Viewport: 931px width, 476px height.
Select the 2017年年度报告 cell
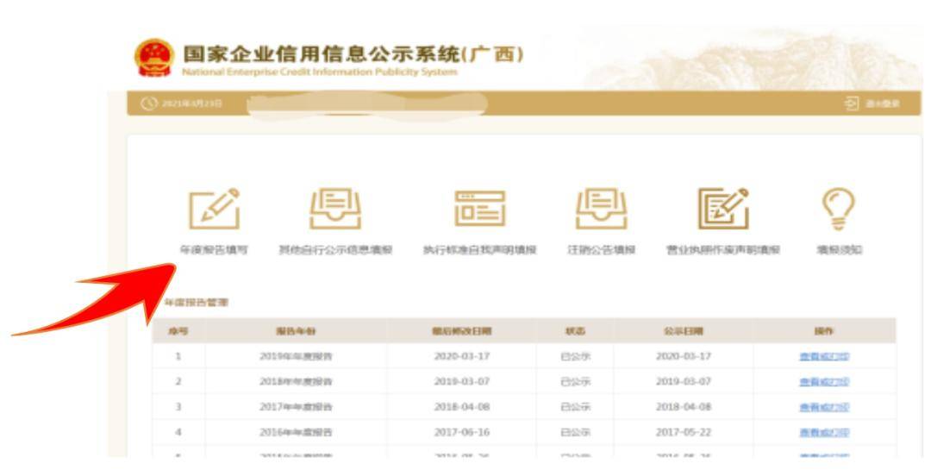(x=296, y=407)
